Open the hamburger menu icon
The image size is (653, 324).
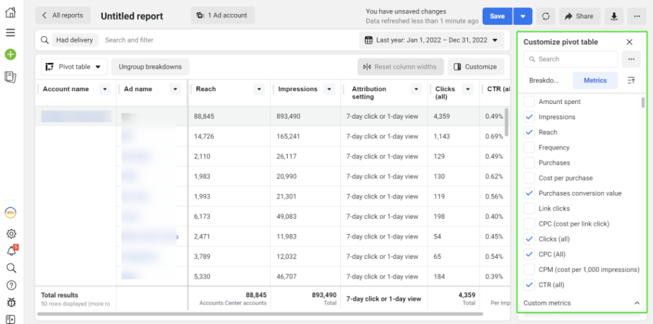[10, 33]
